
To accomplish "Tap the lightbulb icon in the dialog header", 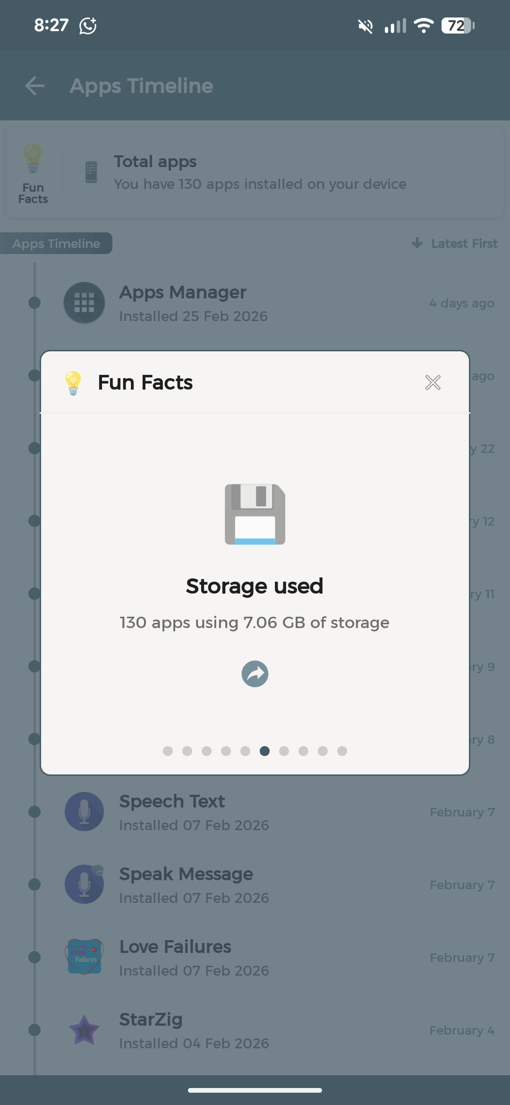I will (73, 382).
